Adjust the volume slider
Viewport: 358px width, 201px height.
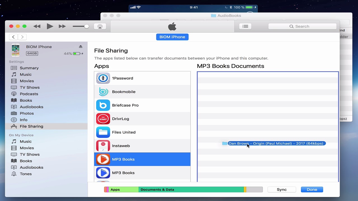tap(81, 26)
